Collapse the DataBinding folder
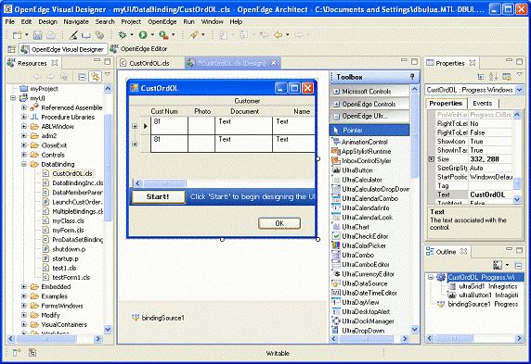 [x=24, y=164]
